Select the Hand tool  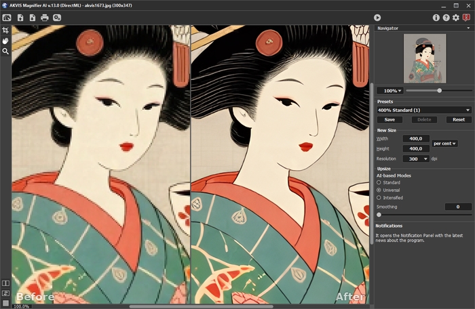(x=5, y=41)
